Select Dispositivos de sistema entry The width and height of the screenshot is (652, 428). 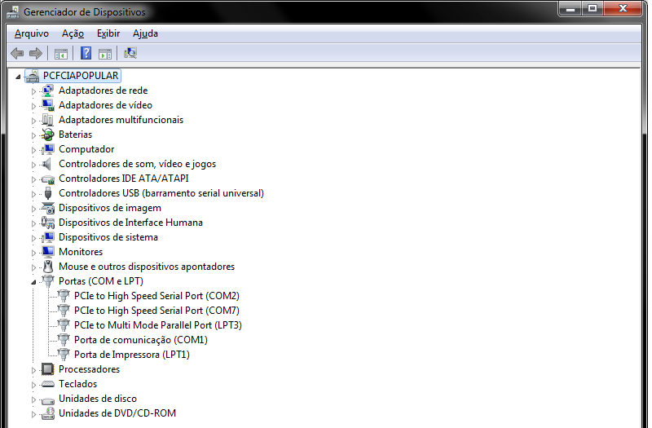tap(108, 237)
